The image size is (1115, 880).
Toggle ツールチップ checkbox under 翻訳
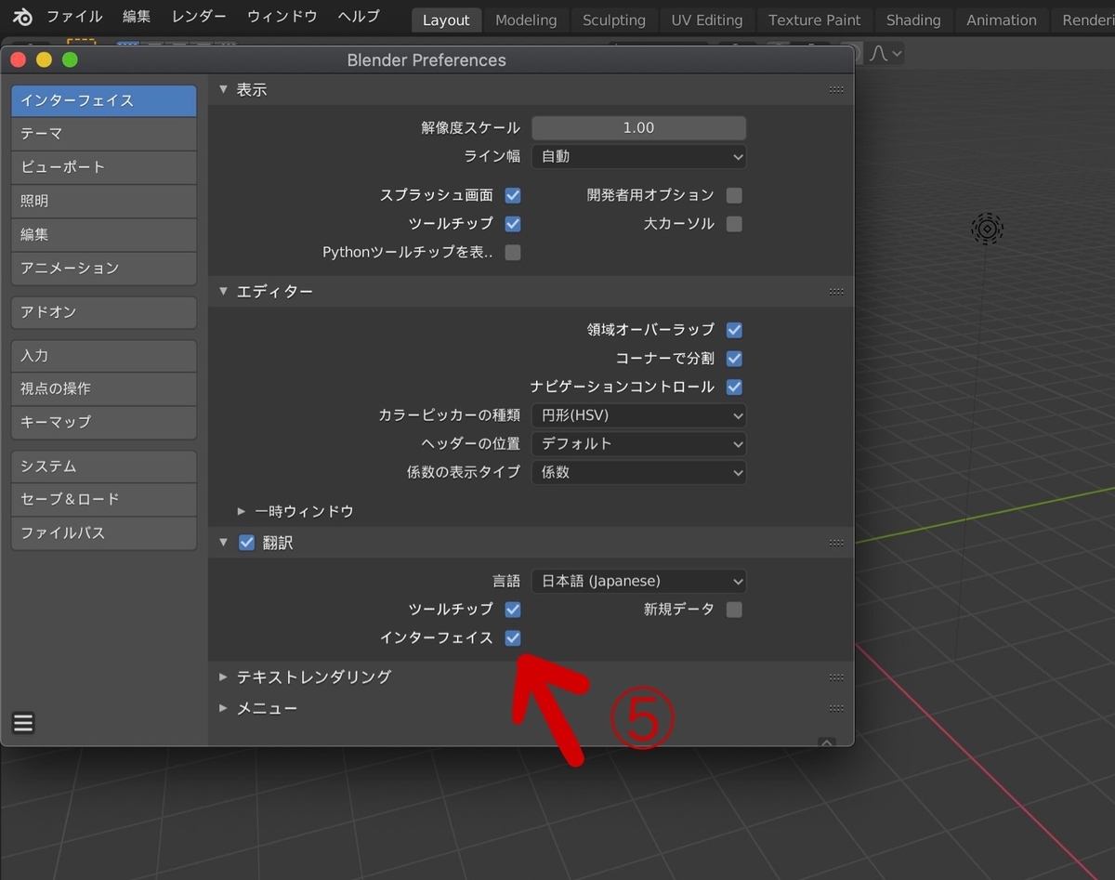(513, 610)
